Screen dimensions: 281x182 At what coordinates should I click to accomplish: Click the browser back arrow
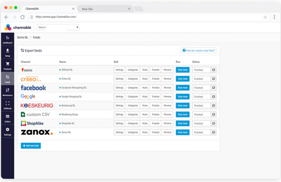tap(6, 17)
